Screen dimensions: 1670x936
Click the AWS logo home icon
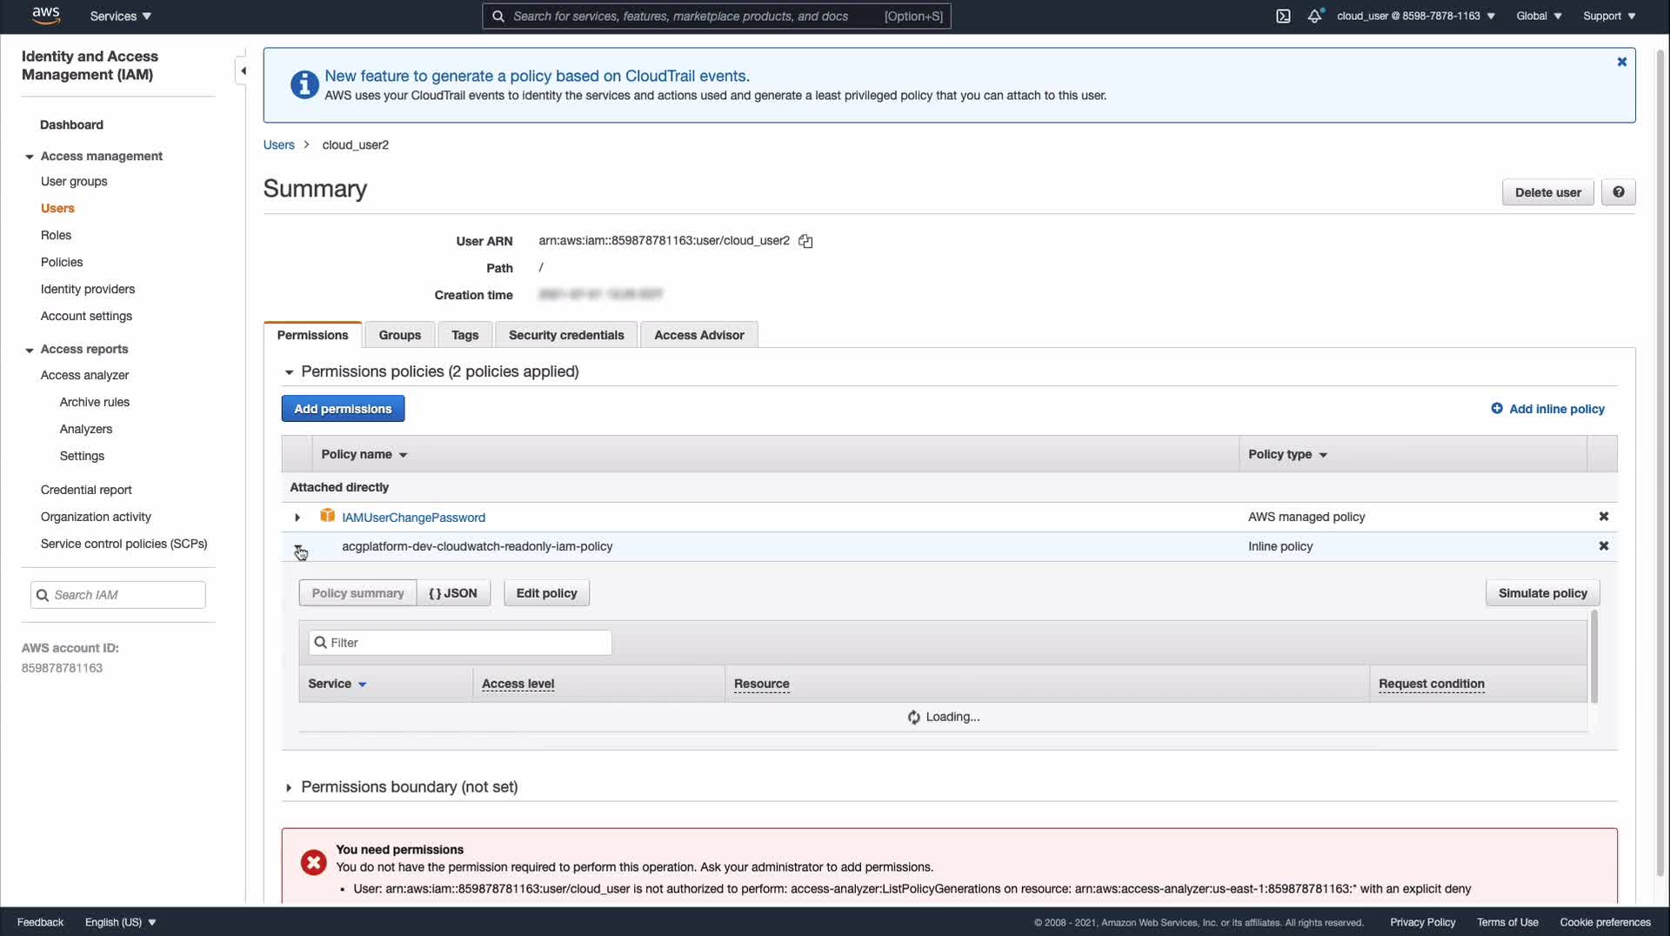(45, 16)
